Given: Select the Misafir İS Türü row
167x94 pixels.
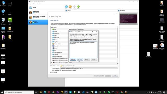Looking at the screenshot, I should coord(84,44).
